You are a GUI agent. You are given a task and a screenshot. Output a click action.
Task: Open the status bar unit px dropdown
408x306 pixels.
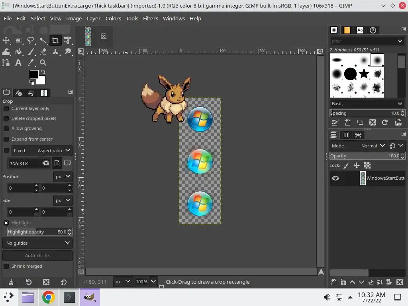(x=122, y=282)
